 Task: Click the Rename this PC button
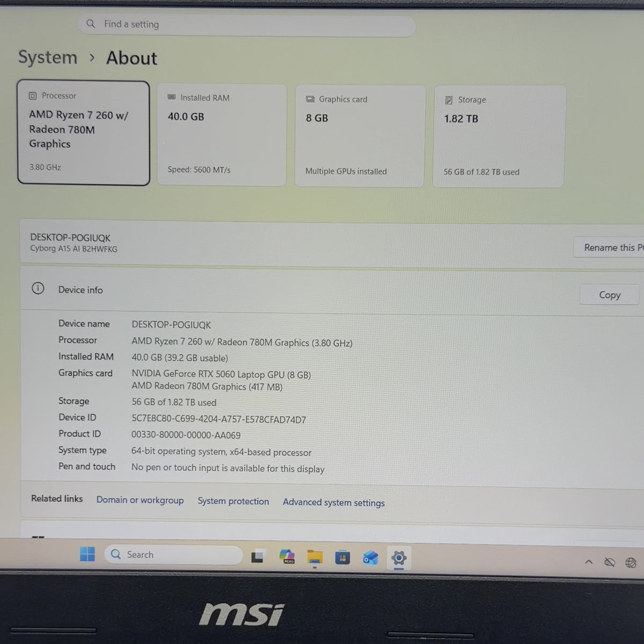[x=609, y=247]
